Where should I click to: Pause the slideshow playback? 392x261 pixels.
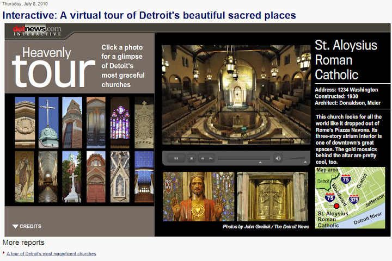click(176, 158)
